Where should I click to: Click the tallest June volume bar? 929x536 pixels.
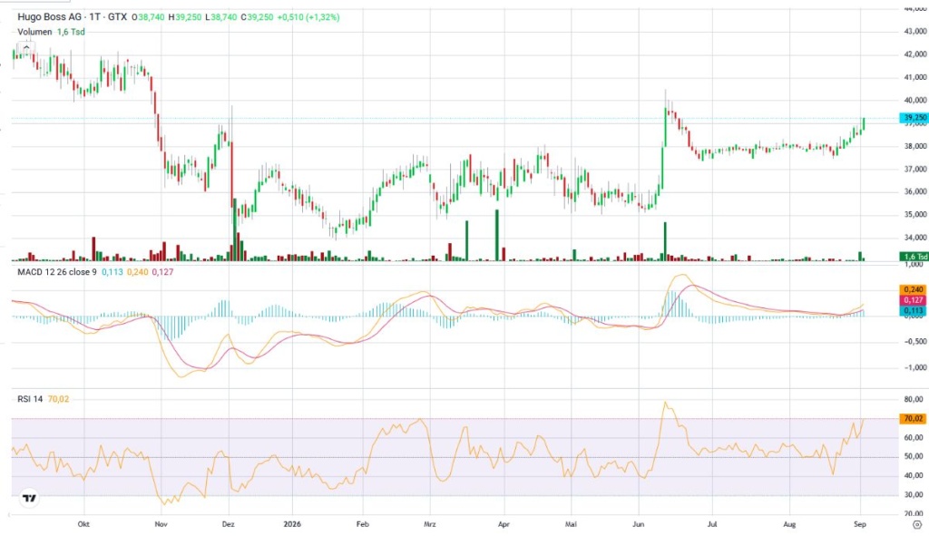coord(665,241)
